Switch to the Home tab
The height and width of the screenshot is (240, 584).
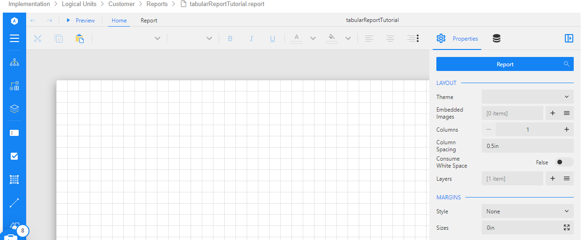(119, 21)
